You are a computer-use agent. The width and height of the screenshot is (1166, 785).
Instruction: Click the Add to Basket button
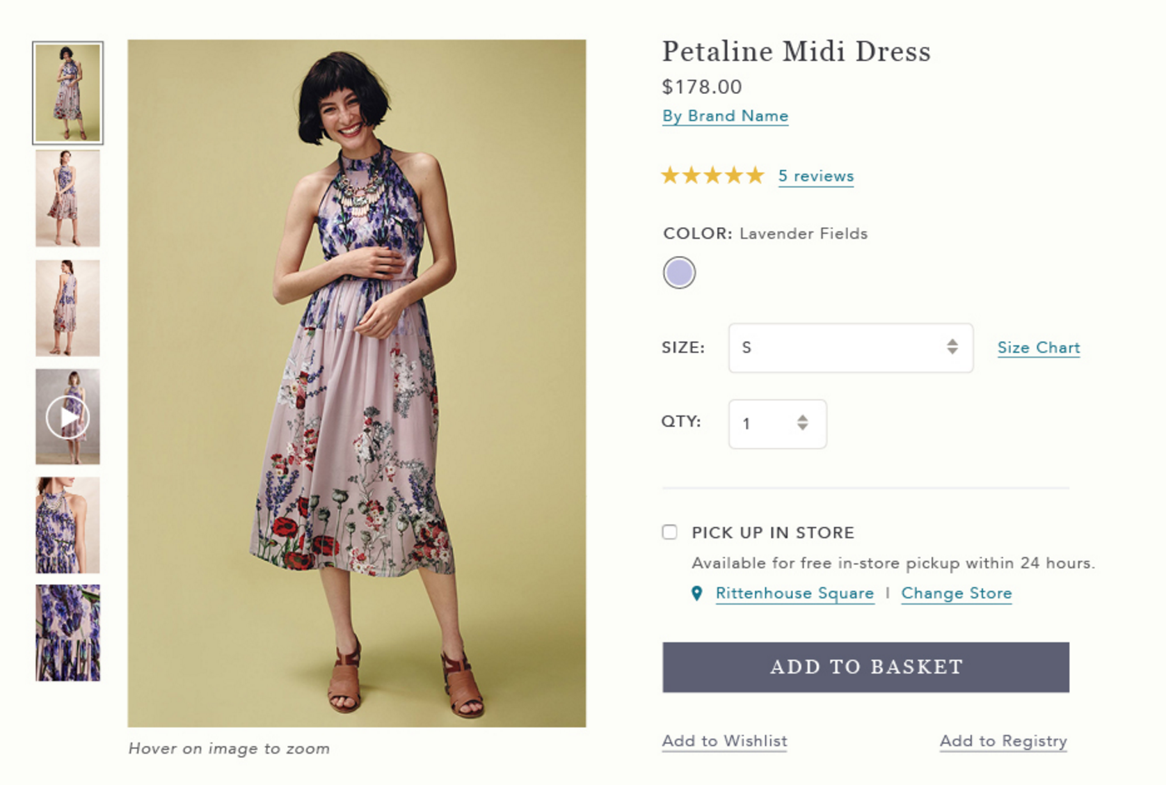(x=865, y=667)
